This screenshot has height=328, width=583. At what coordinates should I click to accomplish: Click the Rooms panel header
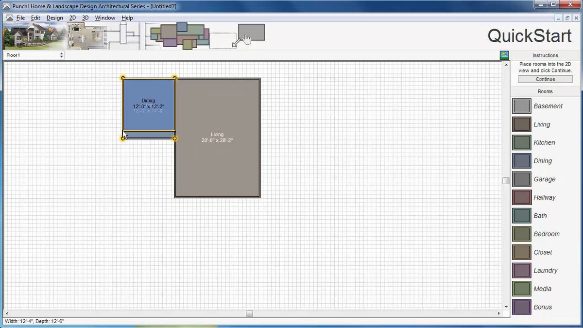click(x=545, y=91)
